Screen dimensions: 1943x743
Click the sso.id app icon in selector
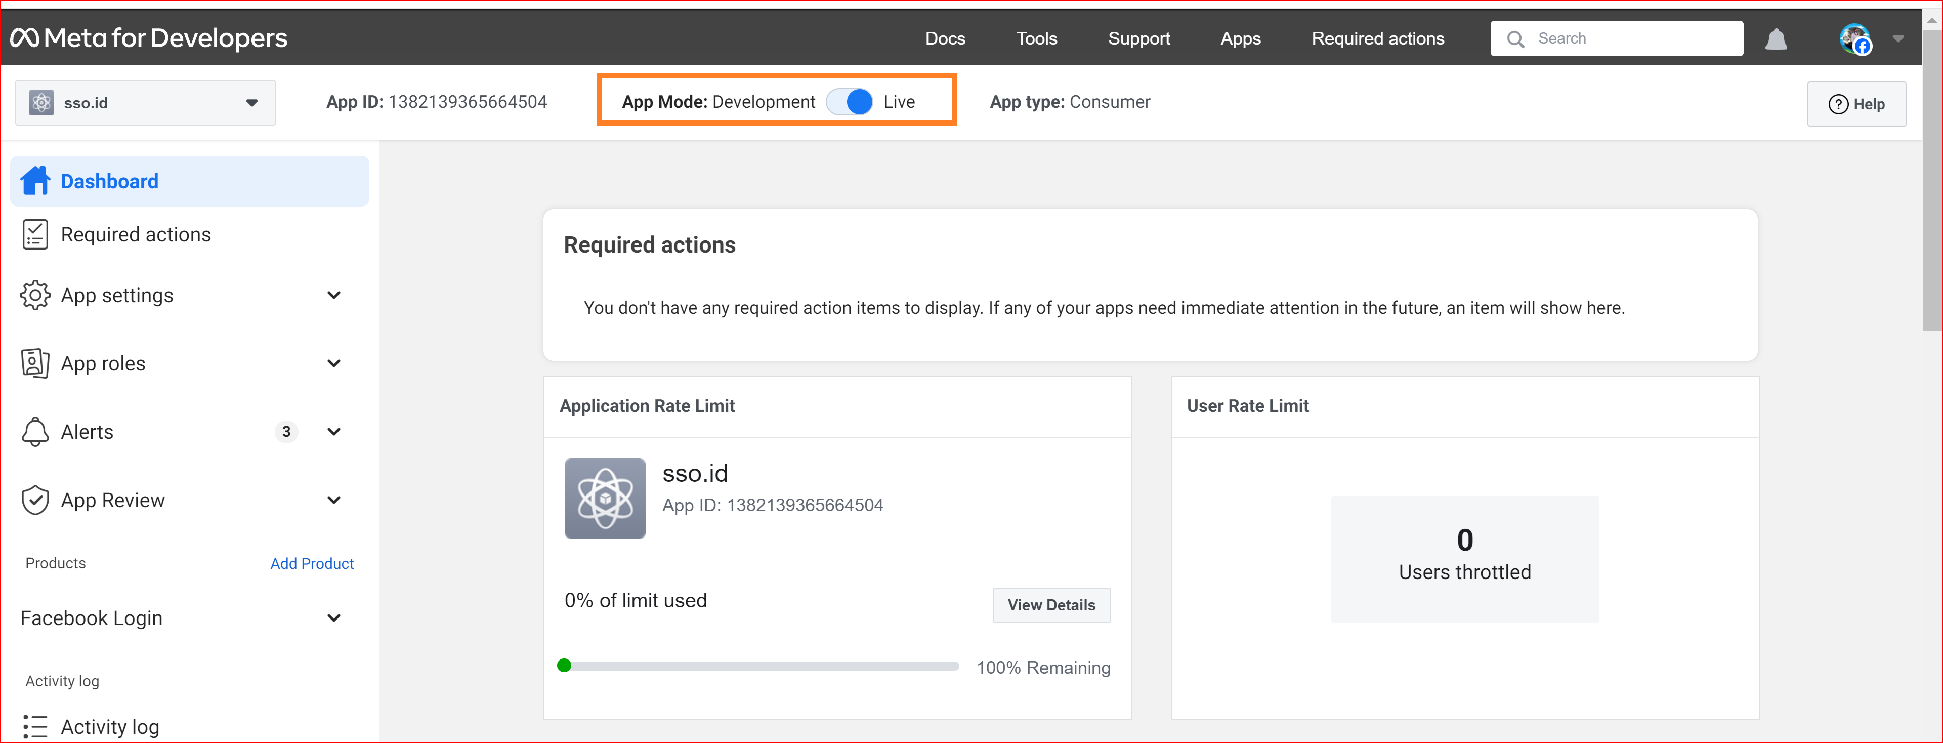[41, 103]
